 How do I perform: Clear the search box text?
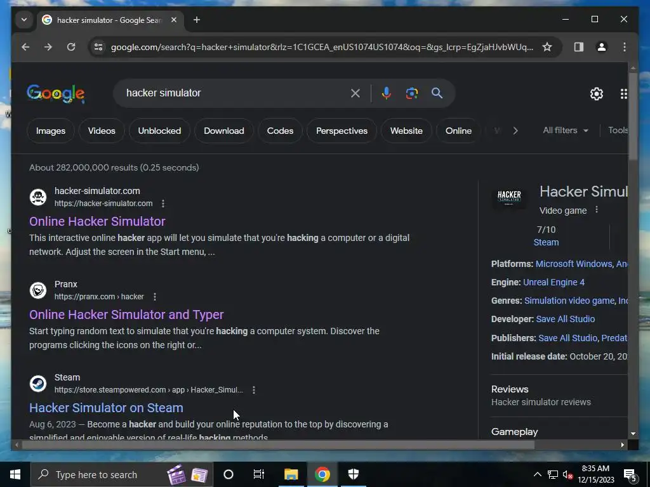pyautogui.click(x=355, y=93)
